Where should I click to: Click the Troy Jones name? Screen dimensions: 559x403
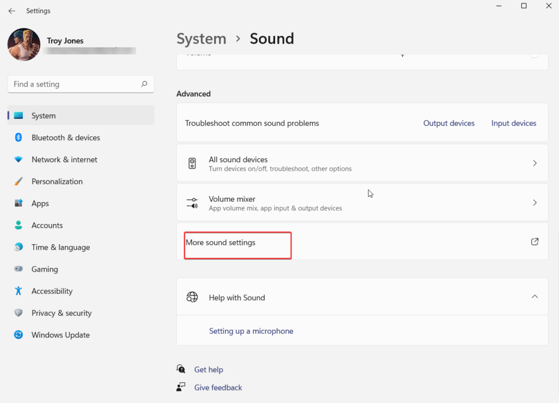[66, 41]
